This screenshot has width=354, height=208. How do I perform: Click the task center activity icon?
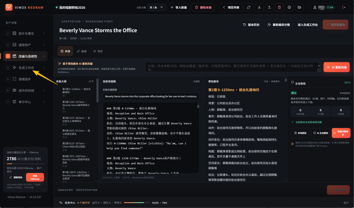[x=61, y=203]
